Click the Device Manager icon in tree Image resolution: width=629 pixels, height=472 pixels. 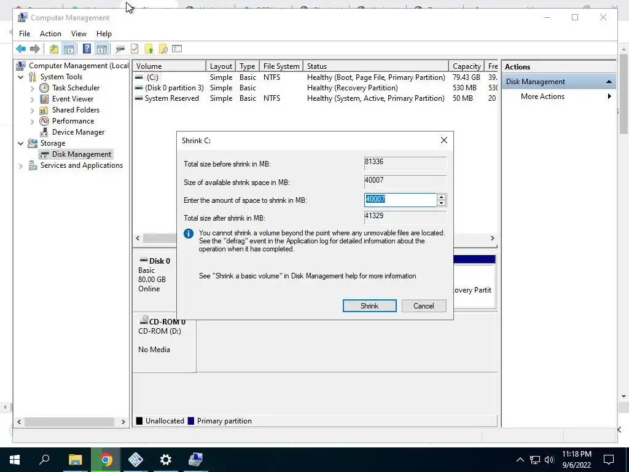pos(44,132)
